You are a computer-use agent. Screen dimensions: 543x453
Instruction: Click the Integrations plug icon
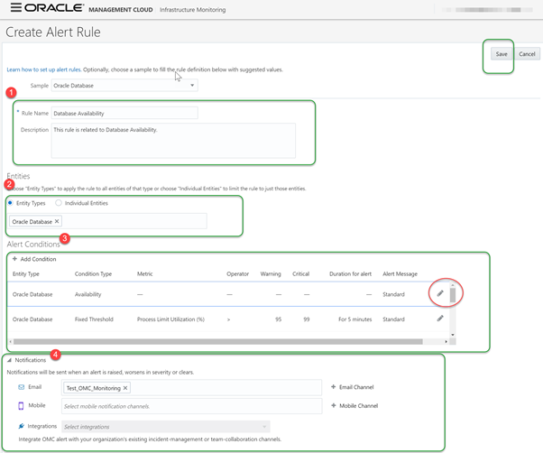pos(21,426)
